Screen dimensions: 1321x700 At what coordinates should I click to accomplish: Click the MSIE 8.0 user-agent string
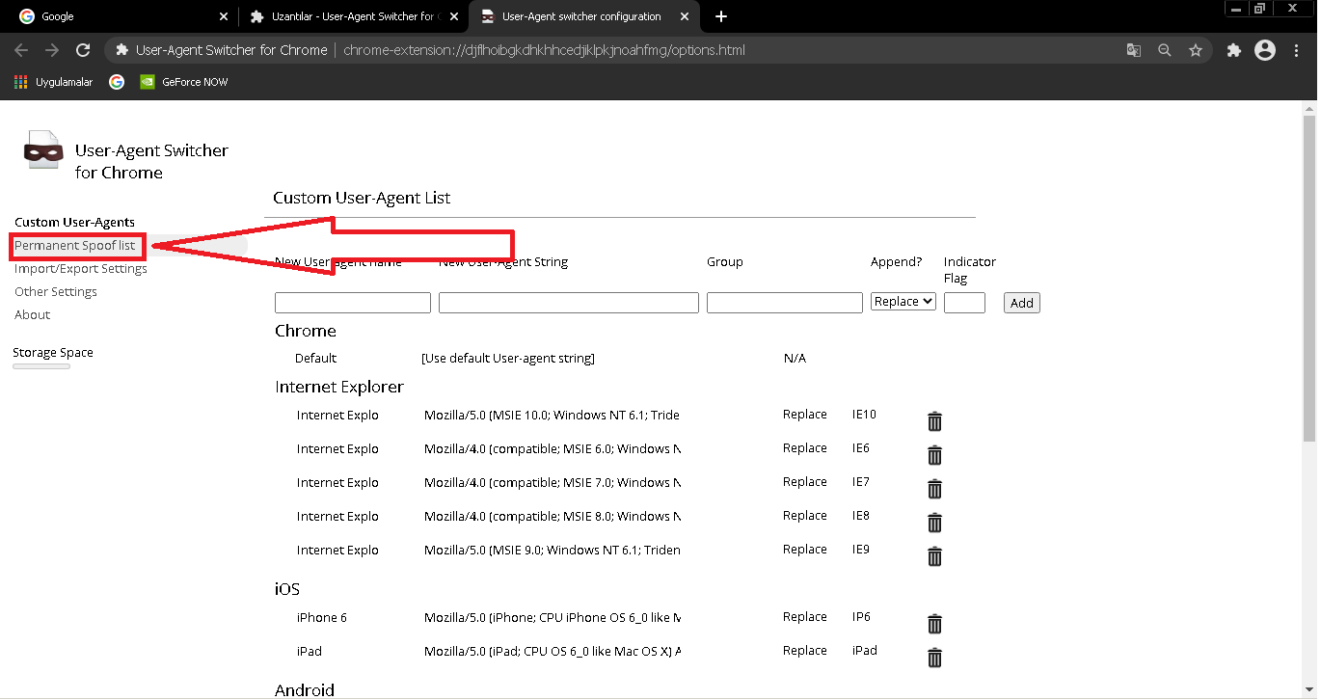(x=553, y=517)
